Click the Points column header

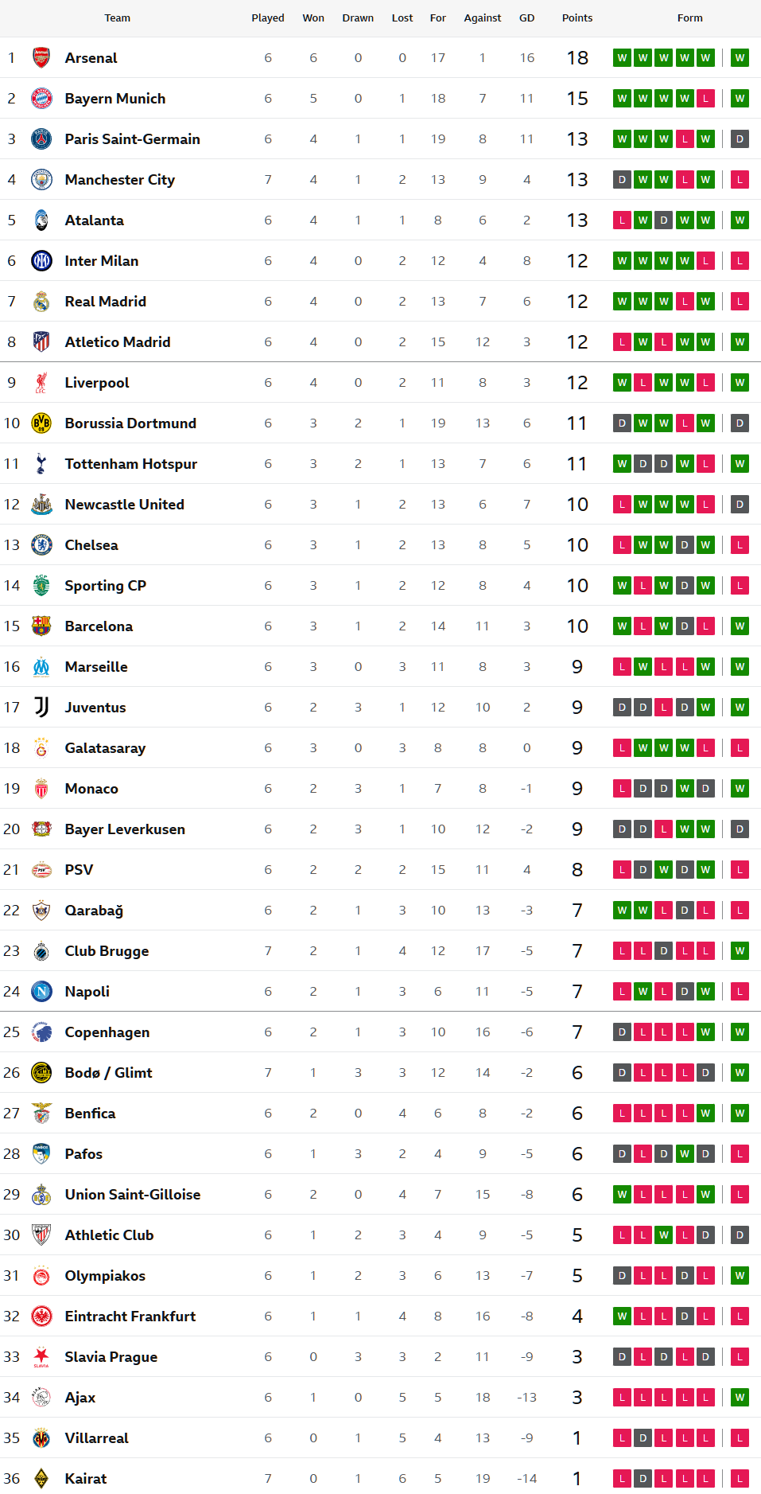pyautogui.click(x=577, y=18)
